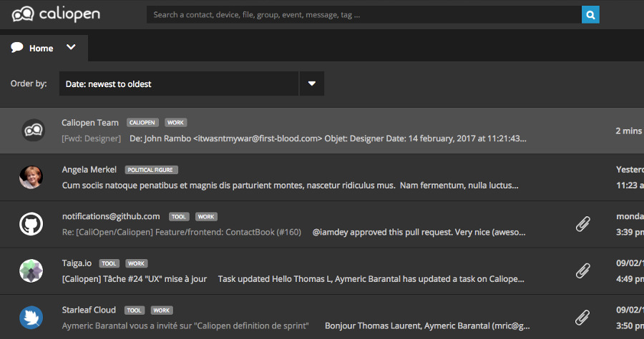Open sender name Angela Merkel
This screenshot has width=644, height=339.
pyautogui.click(x=89, y=170)
